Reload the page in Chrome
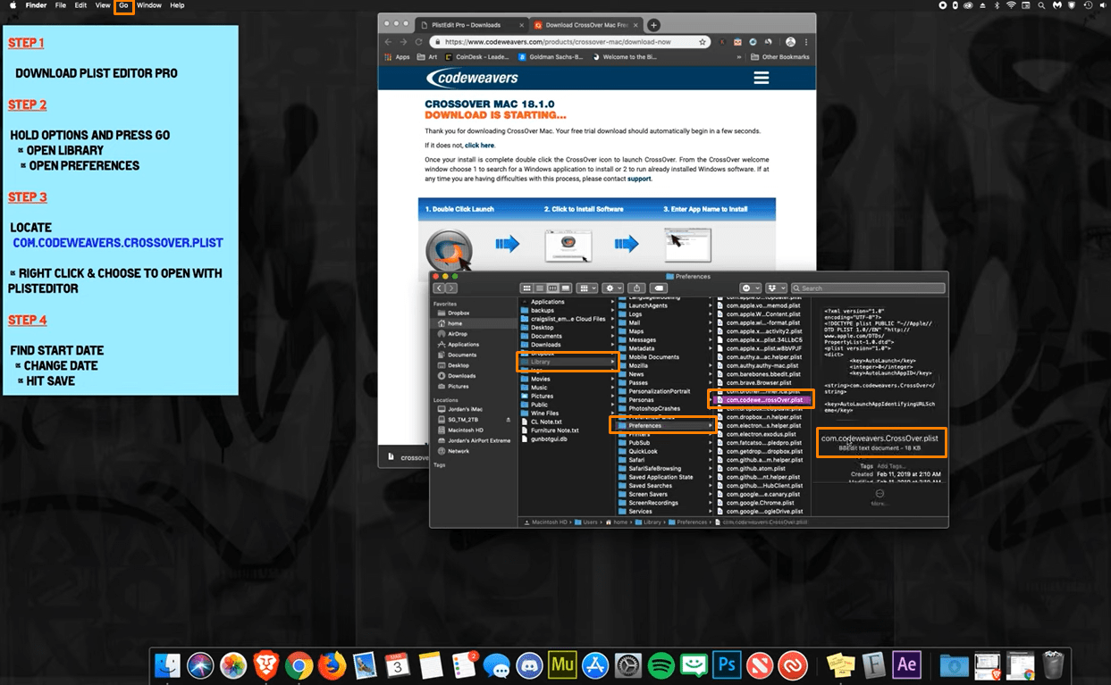The height and width of the screenshot is (685, 1111). [x=420, y=42]
